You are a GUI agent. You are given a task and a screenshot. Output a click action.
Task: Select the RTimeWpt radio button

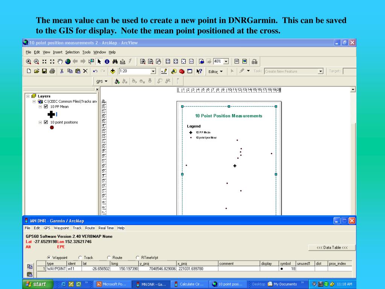(138, 257)
